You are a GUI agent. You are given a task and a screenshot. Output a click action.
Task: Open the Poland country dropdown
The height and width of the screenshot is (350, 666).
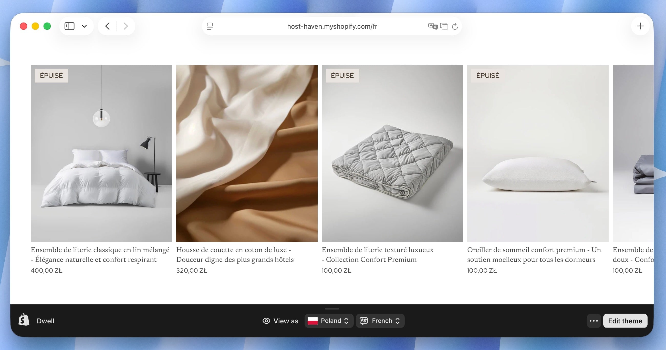[x=329, y=321]
